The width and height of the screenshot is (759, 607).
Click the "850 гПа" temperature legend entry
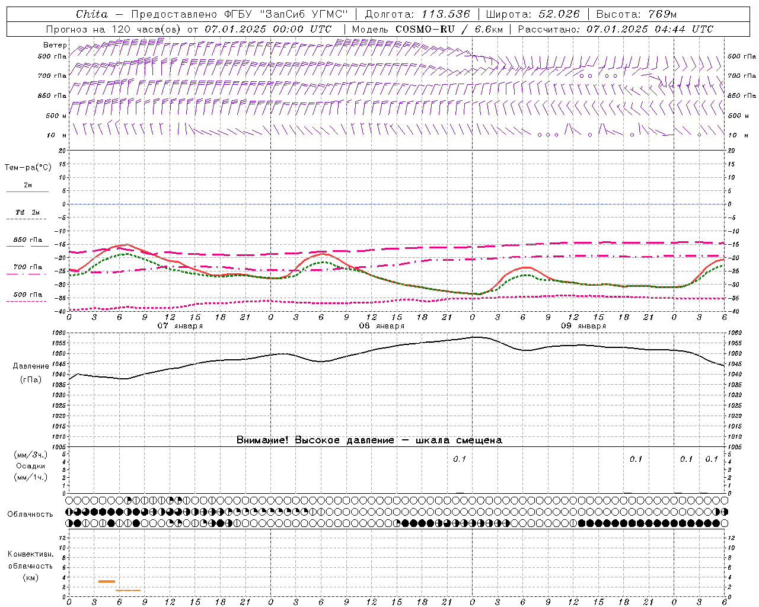[28, 240]
